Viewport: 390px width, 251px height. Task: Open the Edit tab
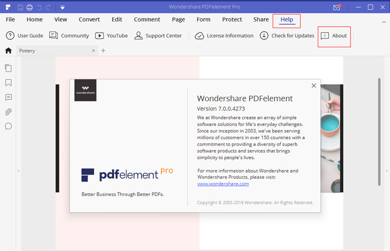(x=117, y=19)
